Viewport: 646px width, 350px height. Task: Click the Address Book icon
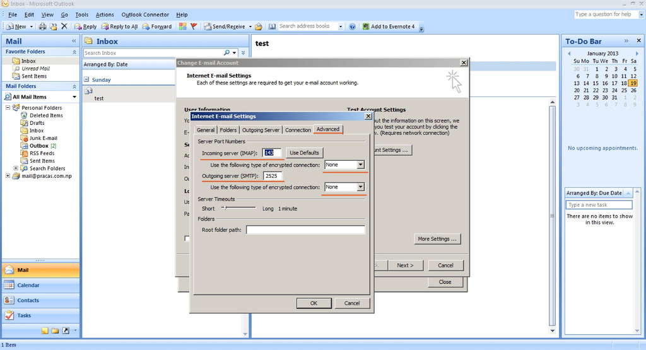(273, 26)
